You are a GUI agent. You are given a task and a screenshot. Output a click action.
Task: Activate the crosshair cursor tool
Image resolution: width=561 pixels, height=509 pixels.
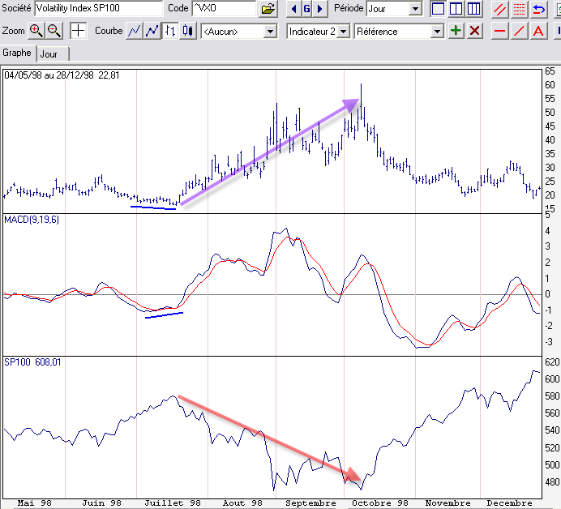coord(78,31)
